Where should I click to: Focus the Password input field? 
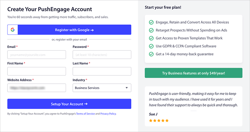tap(102, 55)
